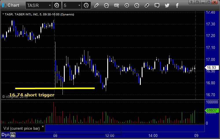Open the TASR symbol dropdown
The height and width of the screenshot is (139, 220).
click(39, 6)
